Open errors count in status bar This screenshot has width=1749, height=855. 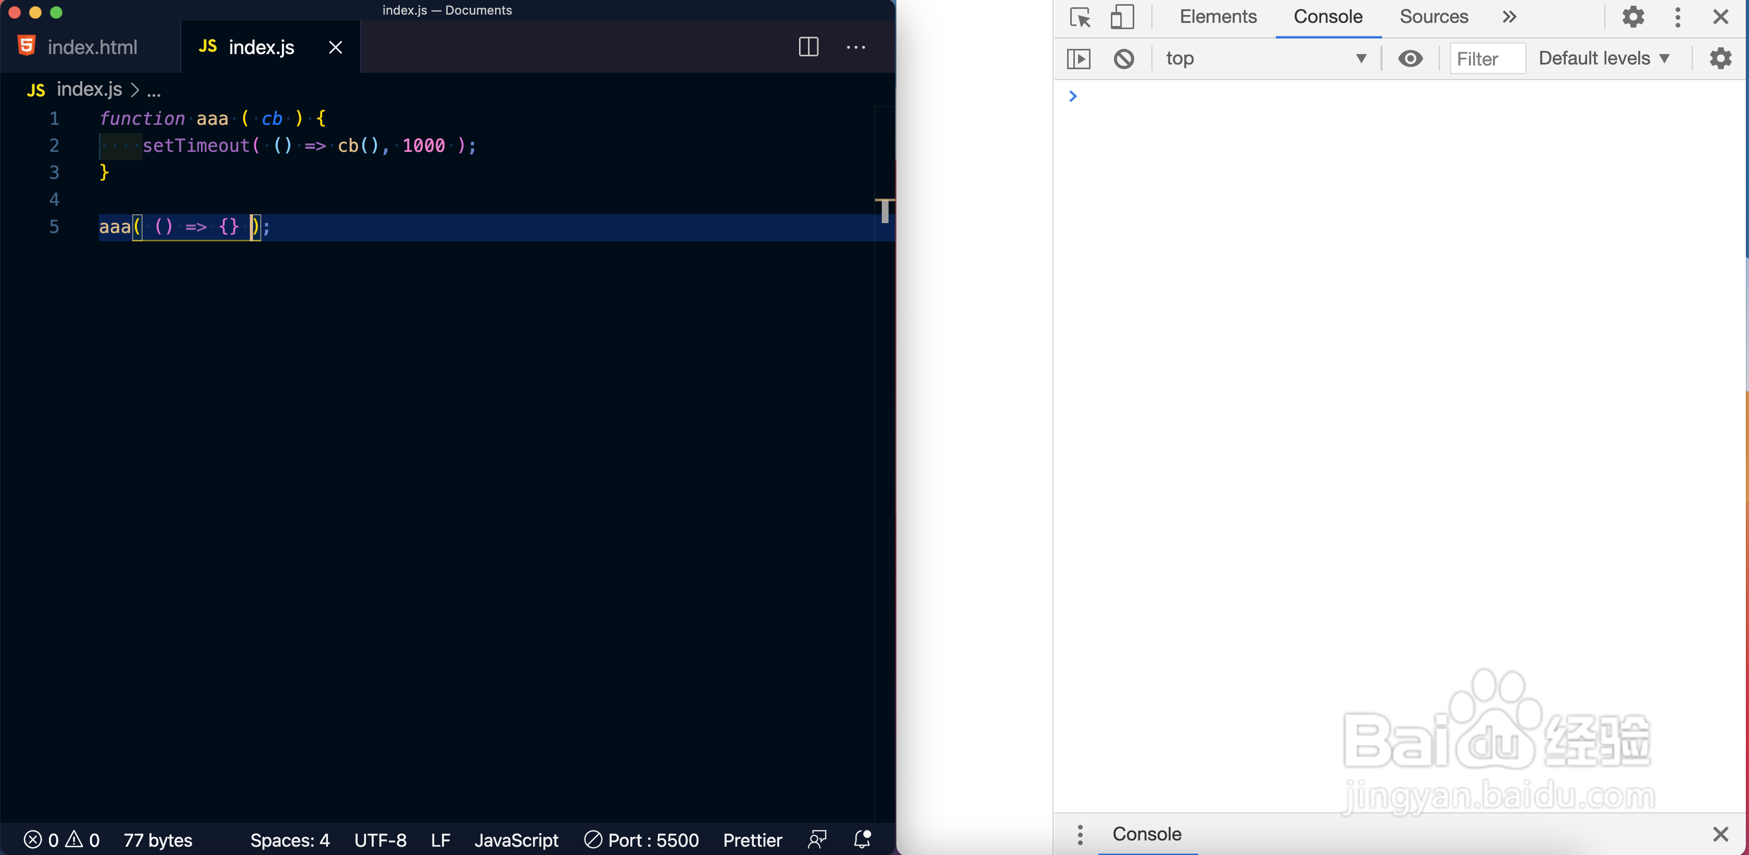(41, 839)
